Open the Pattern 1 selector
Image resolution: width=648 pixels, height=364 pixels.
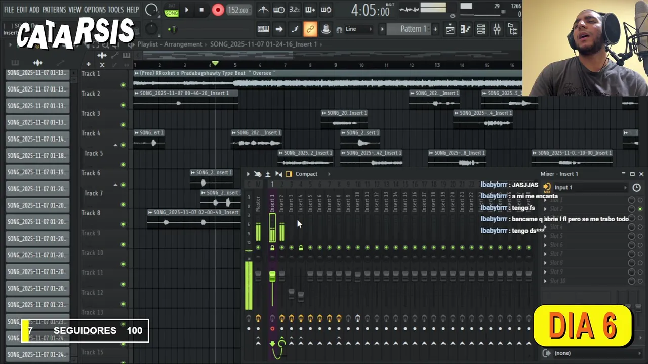pyautogui.click(x=409, y=29)
